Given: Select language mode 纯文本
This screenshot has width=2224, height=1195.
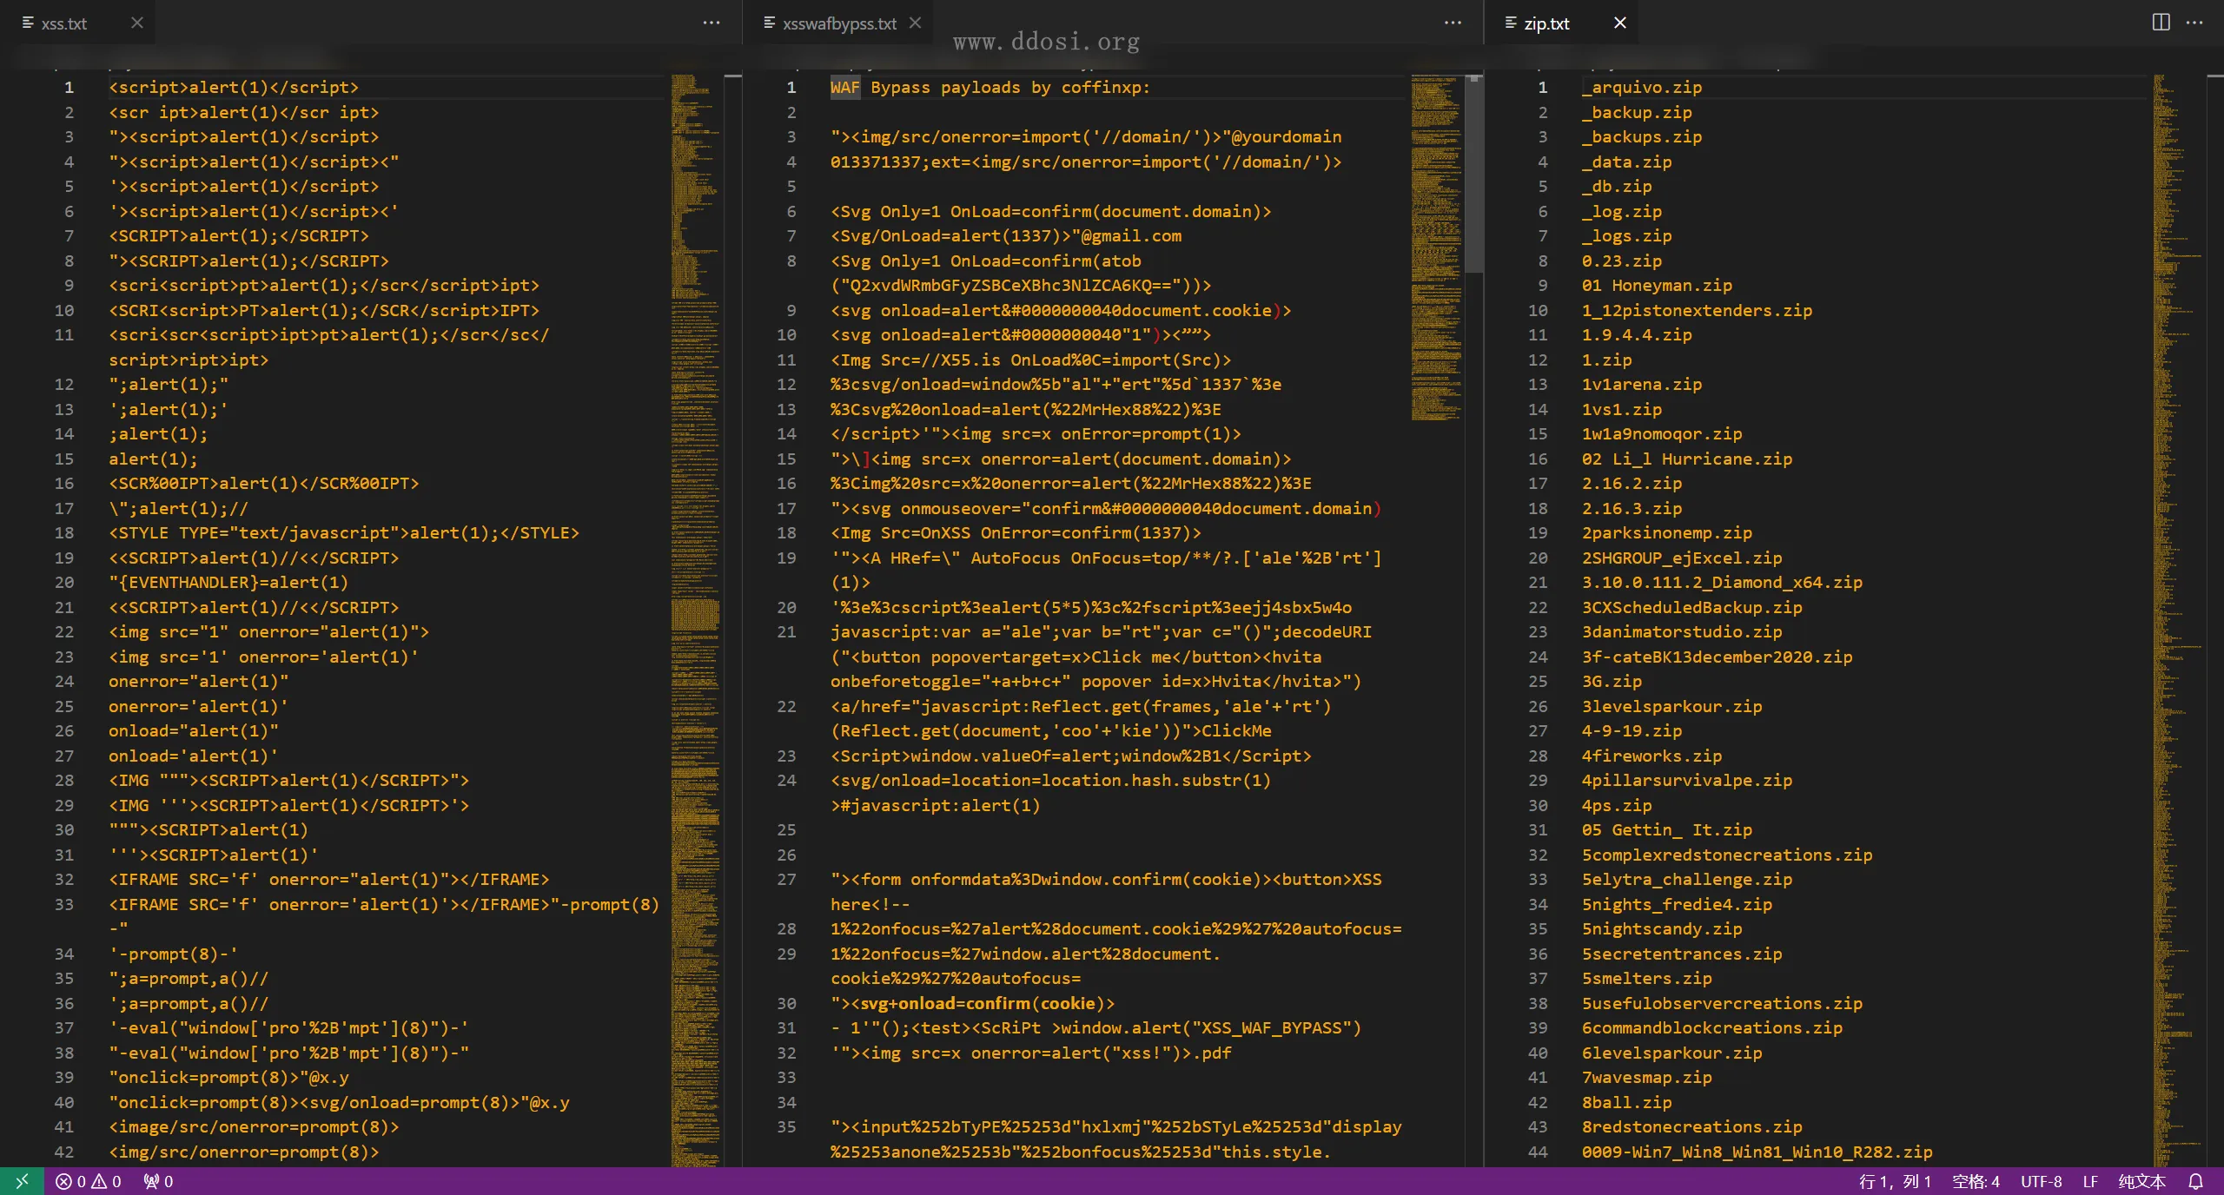Looking at the screenshot, I should tap(2141, 1181).
